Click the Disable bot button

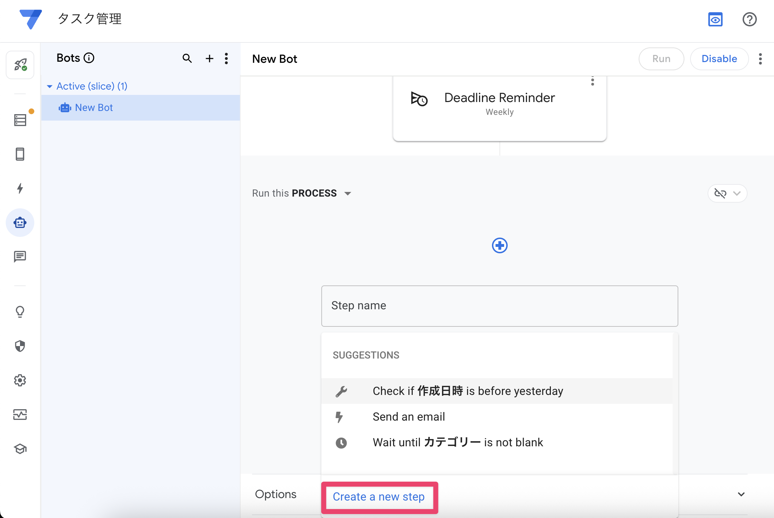click(719, 59)
